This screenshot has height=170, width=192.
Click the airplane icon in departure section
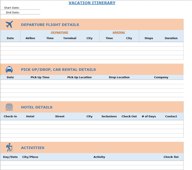(9, 24)
